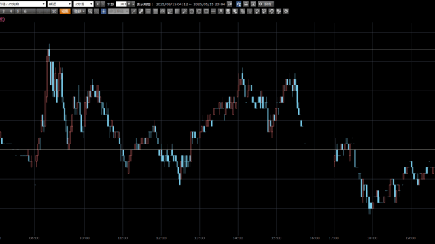The width and height of the screenshot is (435, 244).
Task: Click the zoom in magnifier icon
Action: [90, 12]
